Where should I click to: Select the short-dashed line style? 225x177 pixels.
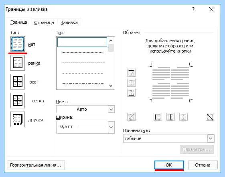click(83, 63)
